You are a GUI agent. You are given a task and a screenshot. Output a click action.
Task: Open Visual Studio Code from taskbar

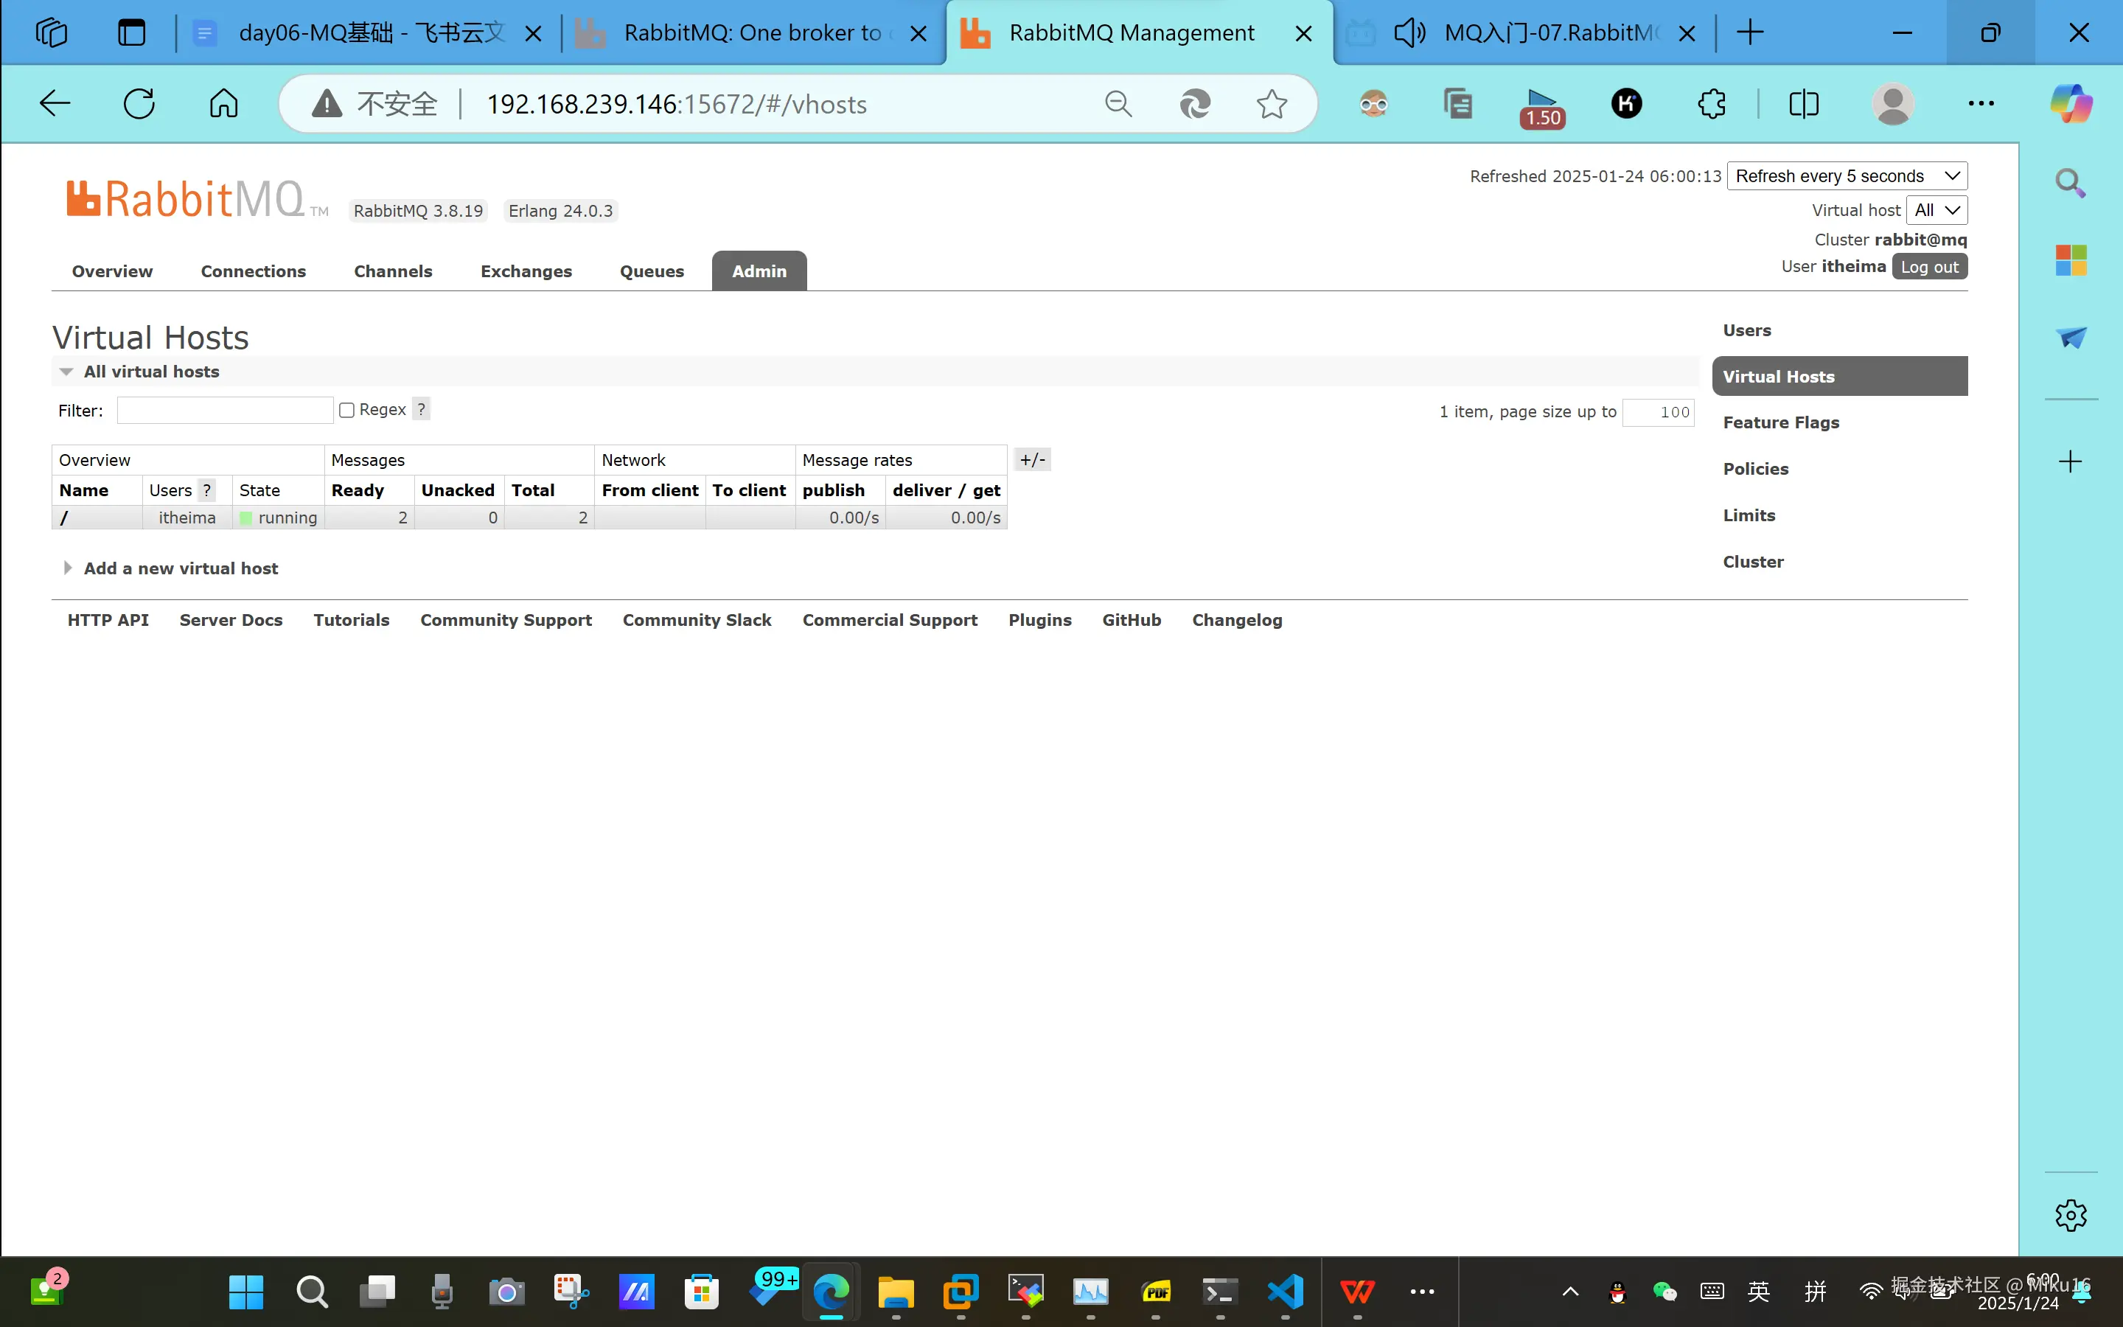1285,1291
